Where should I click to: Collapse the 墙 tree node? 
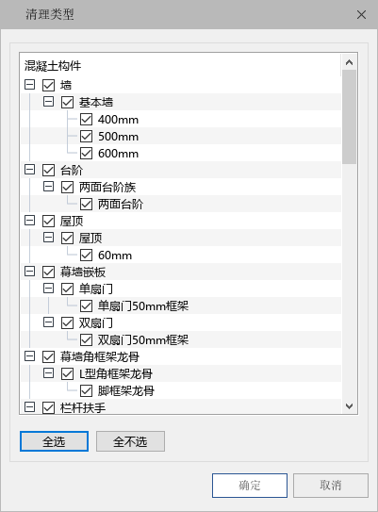click(30, 85)
